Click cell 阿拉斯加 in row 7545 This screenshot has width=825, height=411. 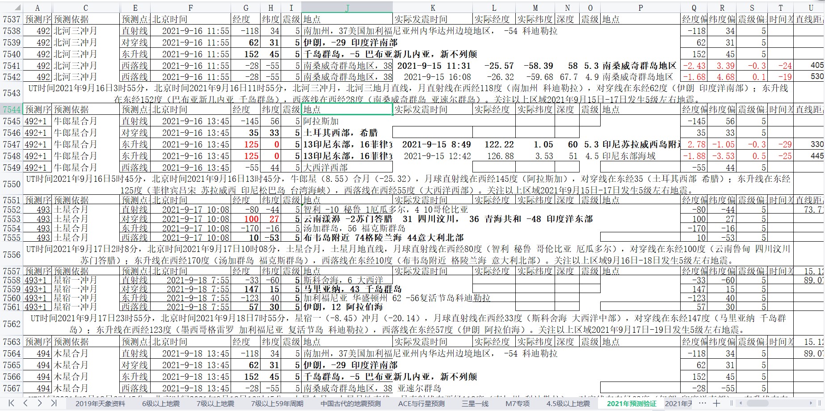click(347, 121)
